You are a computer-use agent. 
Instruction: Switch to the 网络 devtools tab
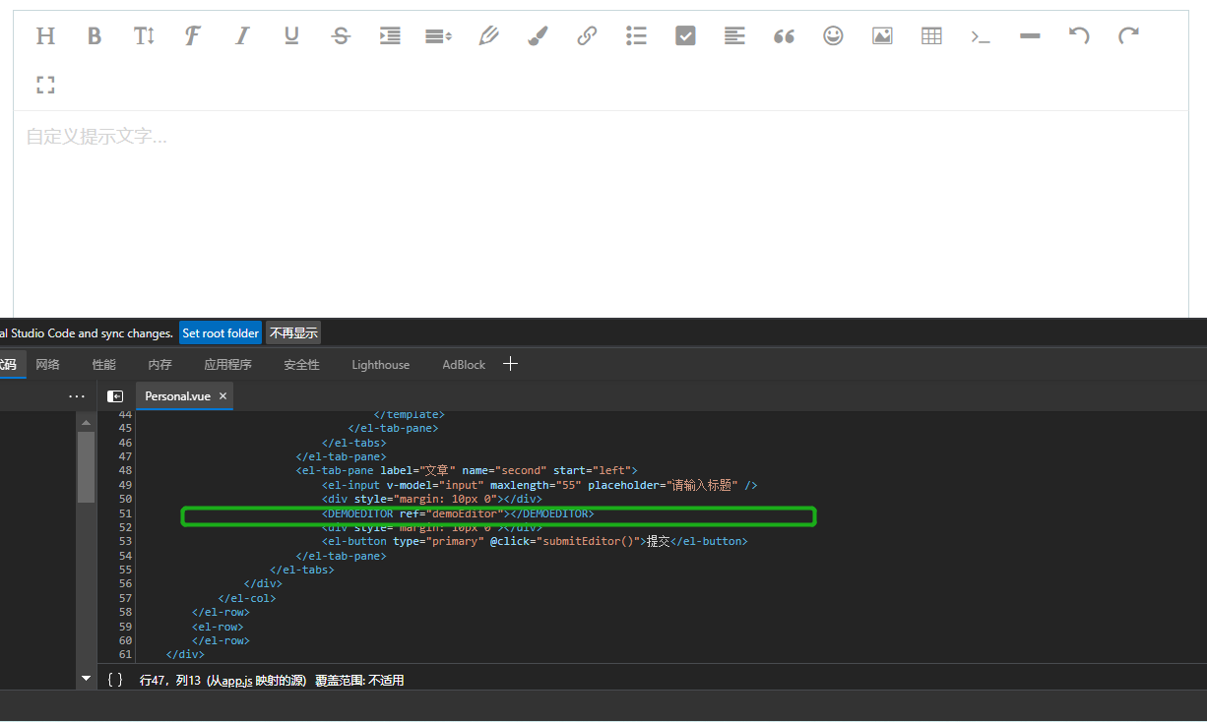pos(47,364)
